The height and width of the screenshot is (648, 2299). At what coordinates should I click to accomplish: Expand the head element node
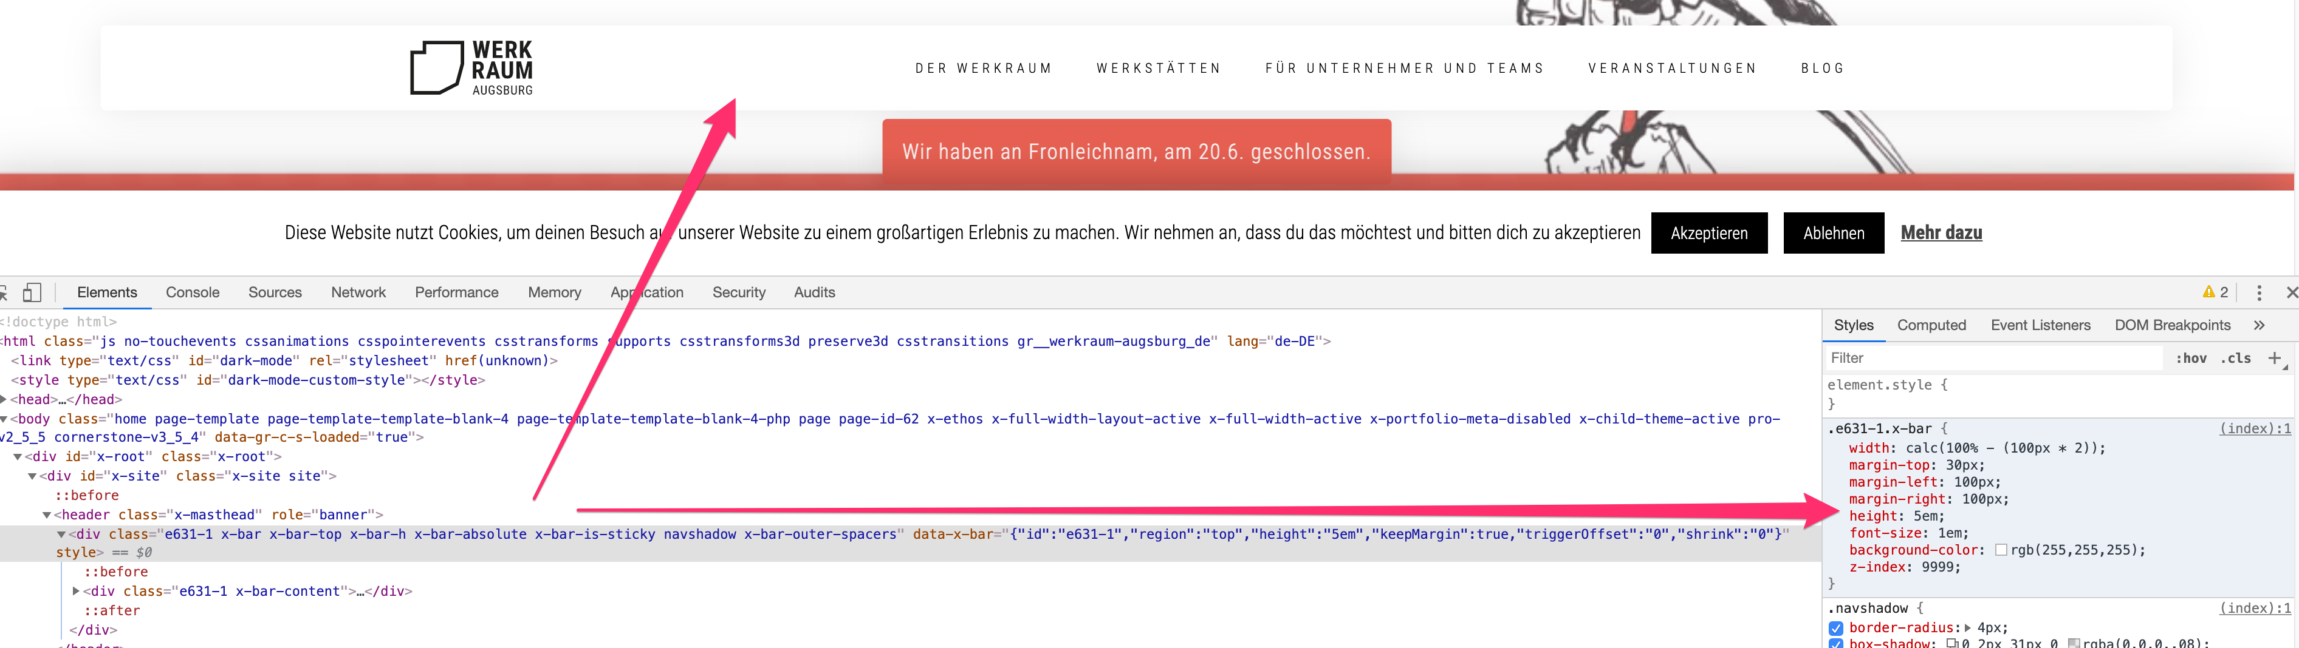pyautogui.click(x=4, y=399)
